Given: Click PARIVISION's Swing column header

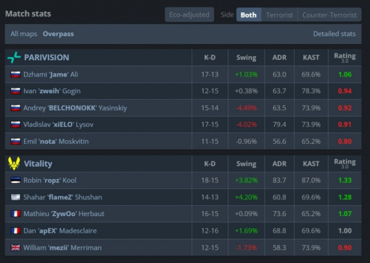Looking at the screenshot, I should 246,58.
